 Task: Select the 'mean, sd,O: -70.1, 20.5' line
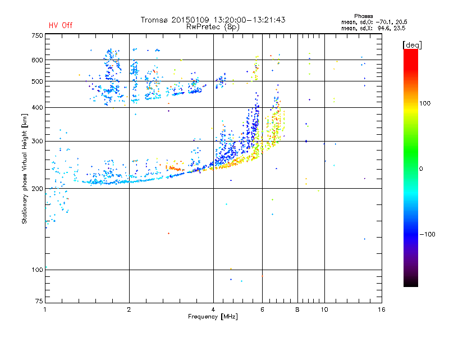(x=374, y=22)
